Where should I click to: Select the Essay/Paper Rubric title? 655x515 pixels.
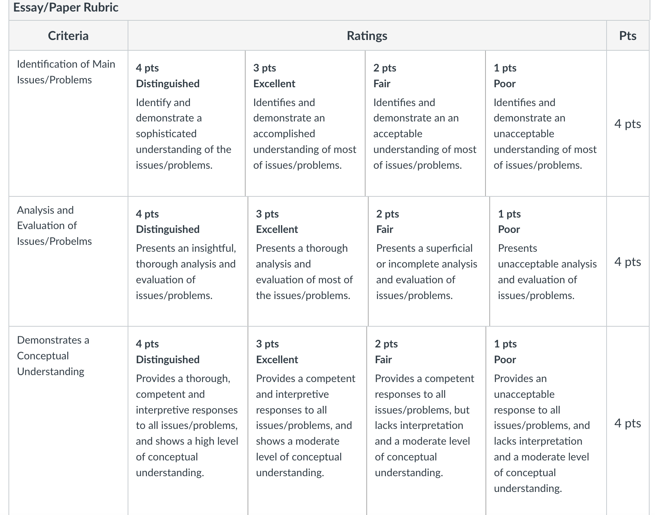66,7
